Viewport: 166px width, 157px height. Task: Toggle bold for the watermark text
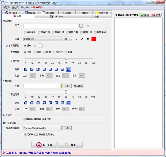point(76,39)
